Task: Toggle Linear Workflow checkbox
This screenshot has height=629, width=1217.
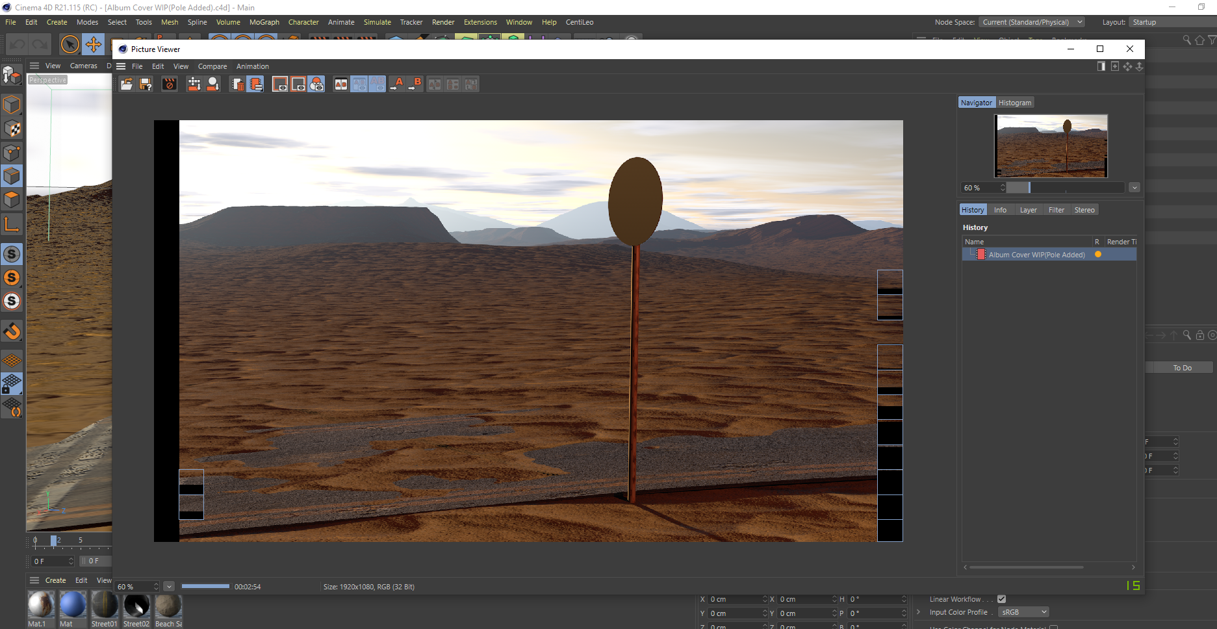Action: point(1001,599)
